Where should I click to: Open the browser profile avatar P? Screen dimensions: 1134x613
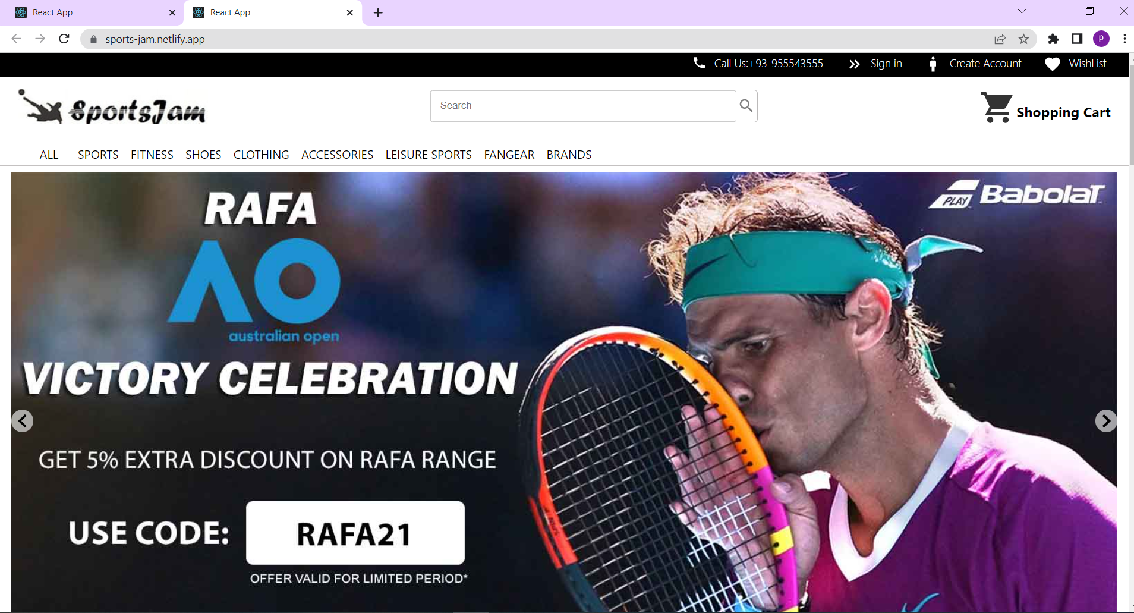1101,39
